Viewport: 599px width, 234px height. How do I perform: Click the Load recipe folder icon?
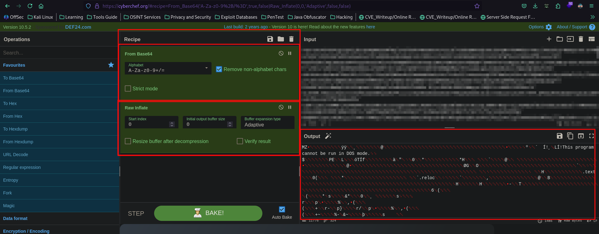coord(281,39)
